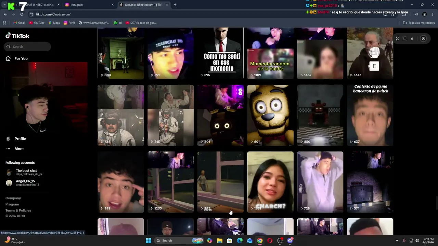The width and height of the screenshot is (438, 246).
Task: Close the caelumpr TikTok tab
Action: 167,5
